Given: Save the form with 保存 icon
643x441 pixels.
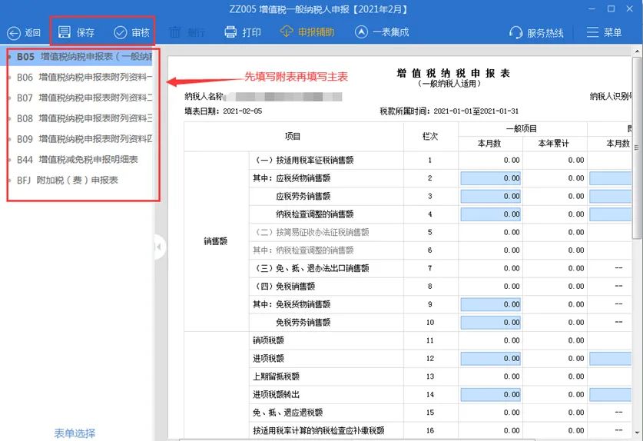Looking at the screenshot, I should 65,32.
